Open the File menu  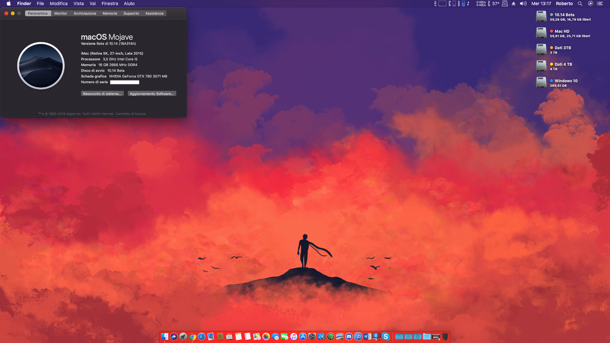pos(41,3)
